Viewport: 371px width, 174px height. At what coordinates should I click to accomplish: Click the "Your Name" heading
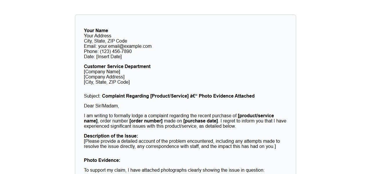tap(96, 31)
